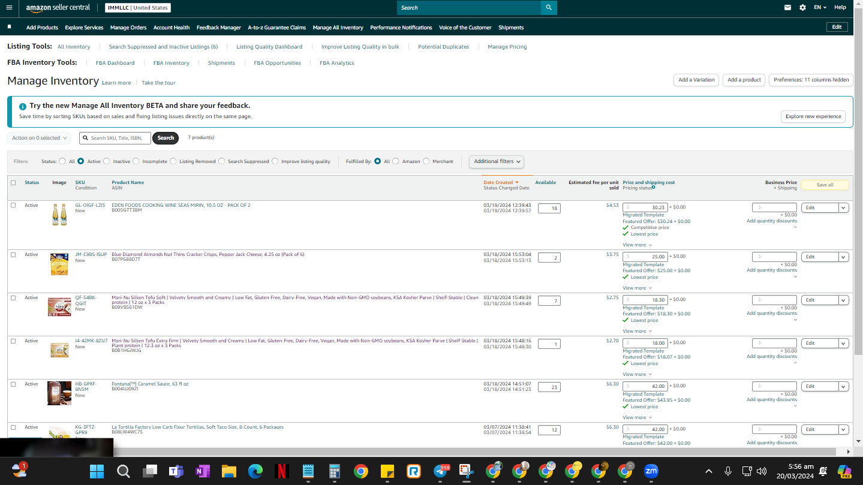
Task: Click the Explore new experience button
Action: coord(813,116)
